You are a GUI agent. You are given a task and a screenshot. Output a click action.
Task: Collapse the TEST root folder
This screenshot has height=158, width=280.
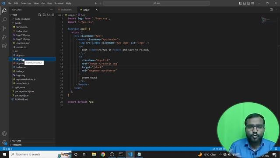32,15
